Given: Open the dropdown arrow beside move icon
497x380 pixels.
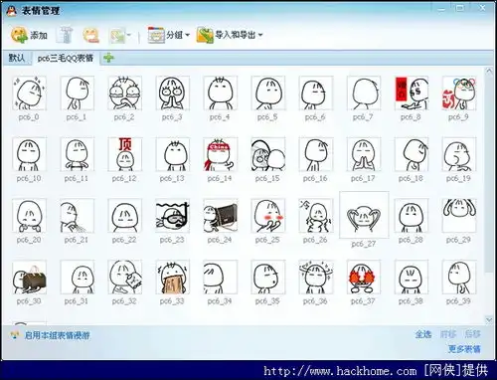Looking at the screenshot, I should click(129, 35).
